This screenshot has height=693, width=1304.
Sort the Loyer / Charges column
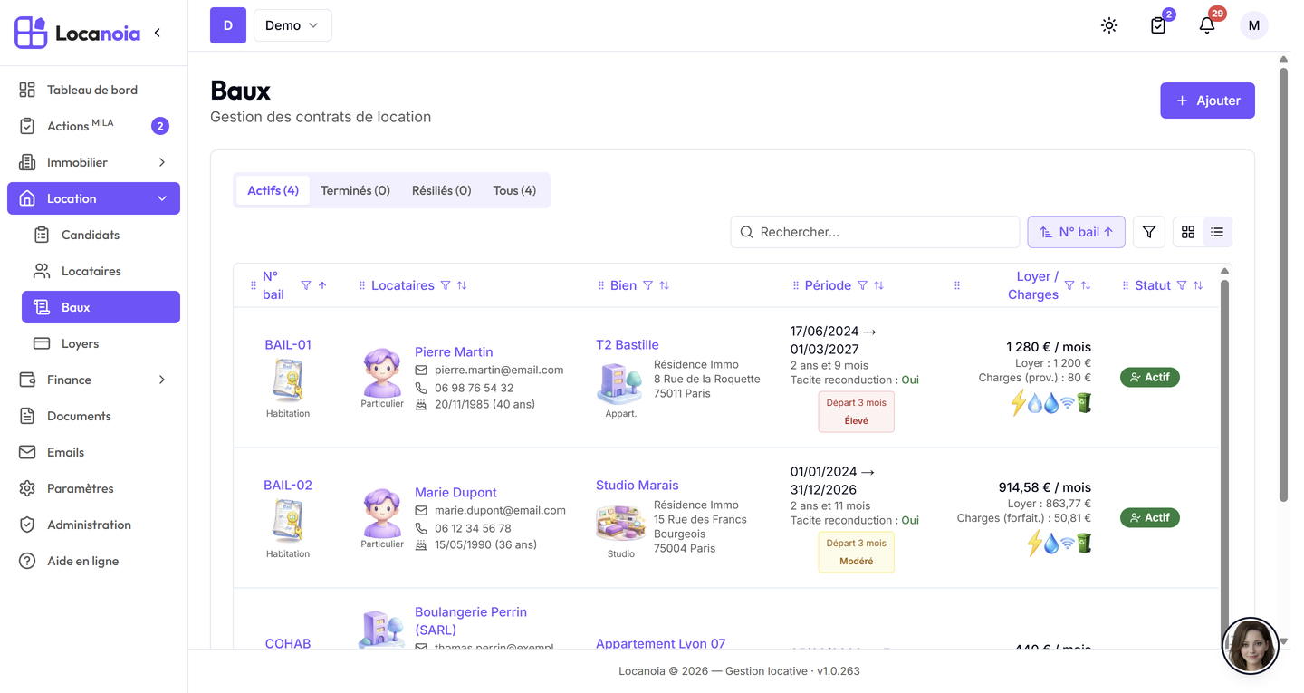tap(1086, 285)
